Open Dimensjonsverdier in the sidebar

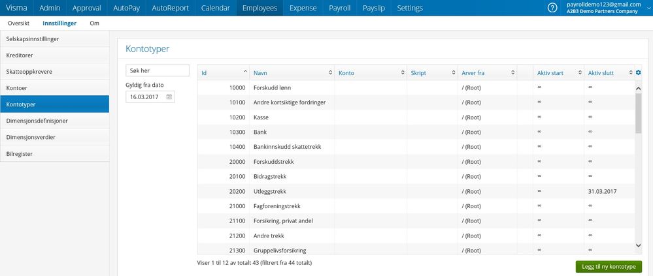54,137
